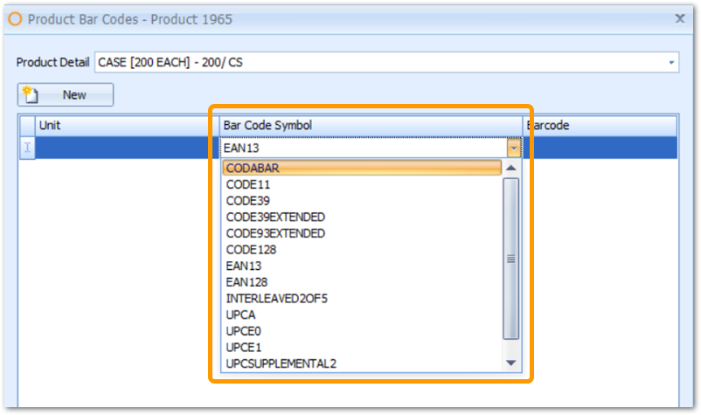Open the Product Detail dropdown
Image resolution: width=701 pixels, height=415 pixels.
tap(671, 63)
